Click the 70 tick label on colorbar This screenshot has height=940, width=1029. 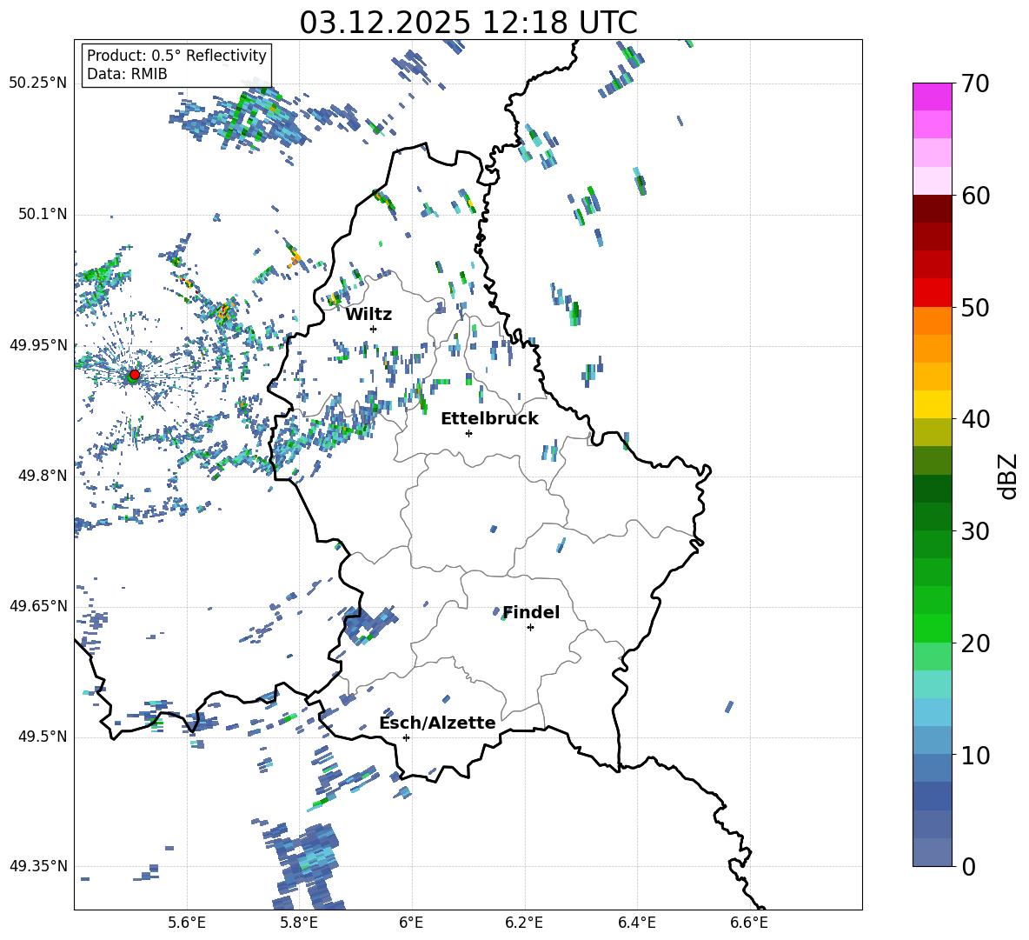pyautogui.click(x=977, y=83)
